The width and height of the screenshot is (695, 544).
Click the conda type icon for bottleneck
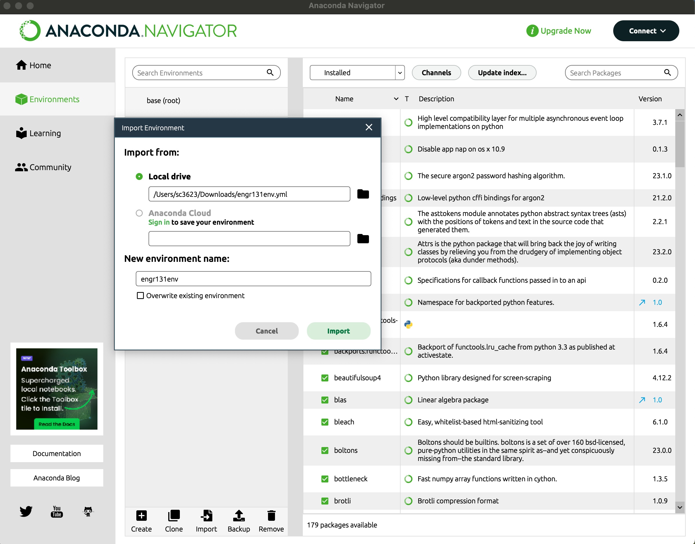pos(408,479)
